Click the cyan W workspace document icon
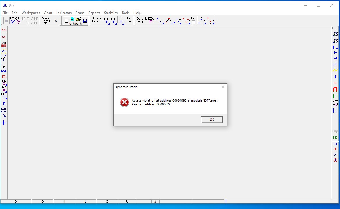Image resolution: width=340 pixels, height=209 pixels. tap(72, 19)
